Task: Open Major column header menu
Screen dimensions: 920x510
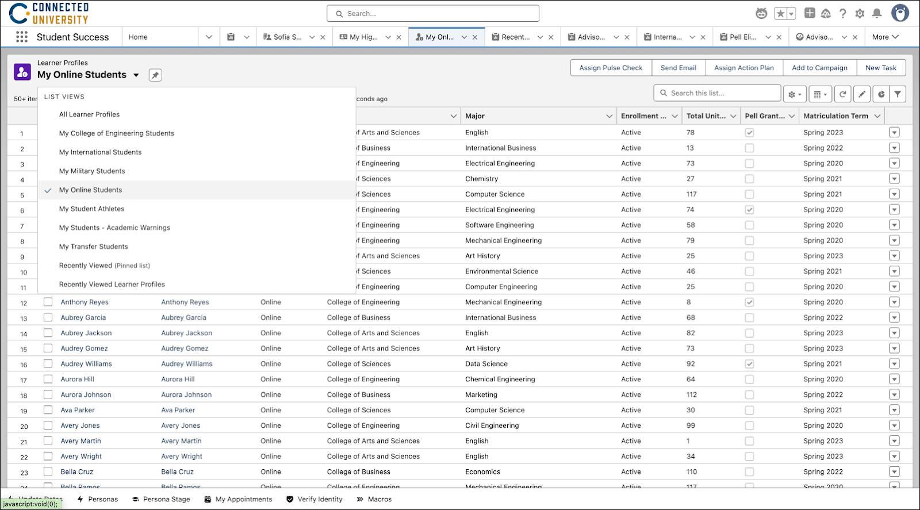Action: (x=609, y=116)
